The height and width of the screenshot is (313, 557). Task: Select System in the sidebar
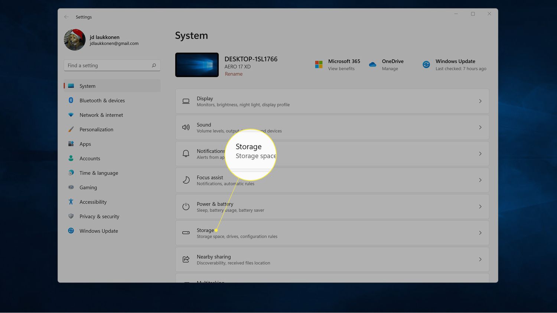pos(112,86)
